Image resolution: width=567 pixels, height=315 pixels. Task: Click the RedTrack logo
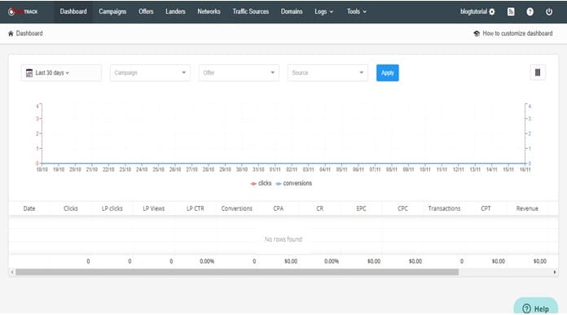pyautogui.click(x=23, y=11)
